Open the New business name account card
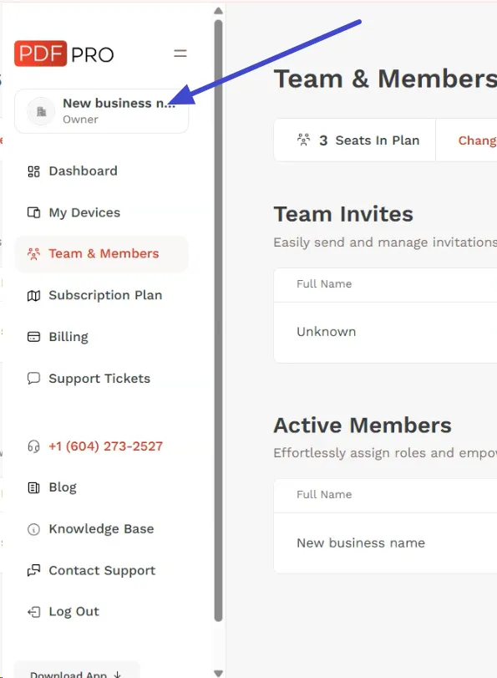Screen dimensions: 497x678 tap(102, 111)
